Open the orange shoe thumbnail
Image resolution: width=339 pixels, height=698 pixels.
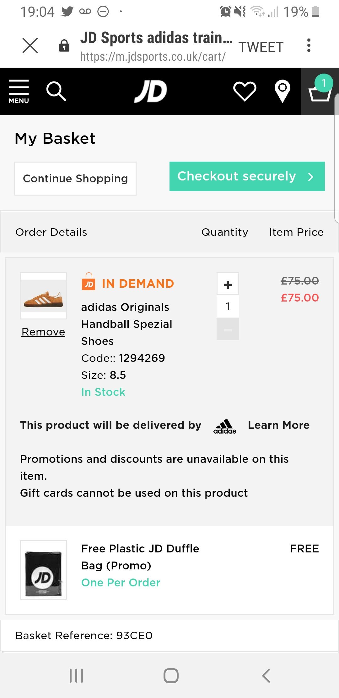[43, 296]
